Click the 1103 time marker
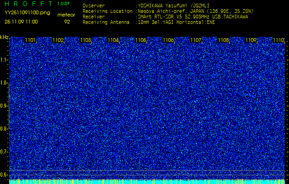Image resolution: width=289 pixels, height=184 pixels. [85, 40]
